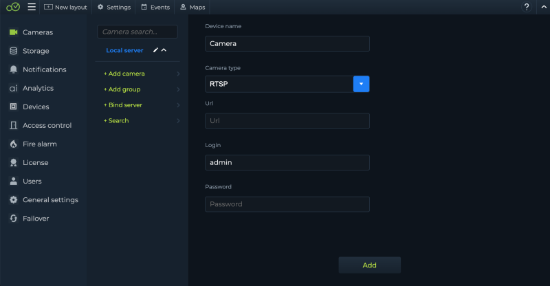The height and width of the screenshot is (286, 550).
Task: Open the hamburger menu icon
Action: [x=32, y=7]
